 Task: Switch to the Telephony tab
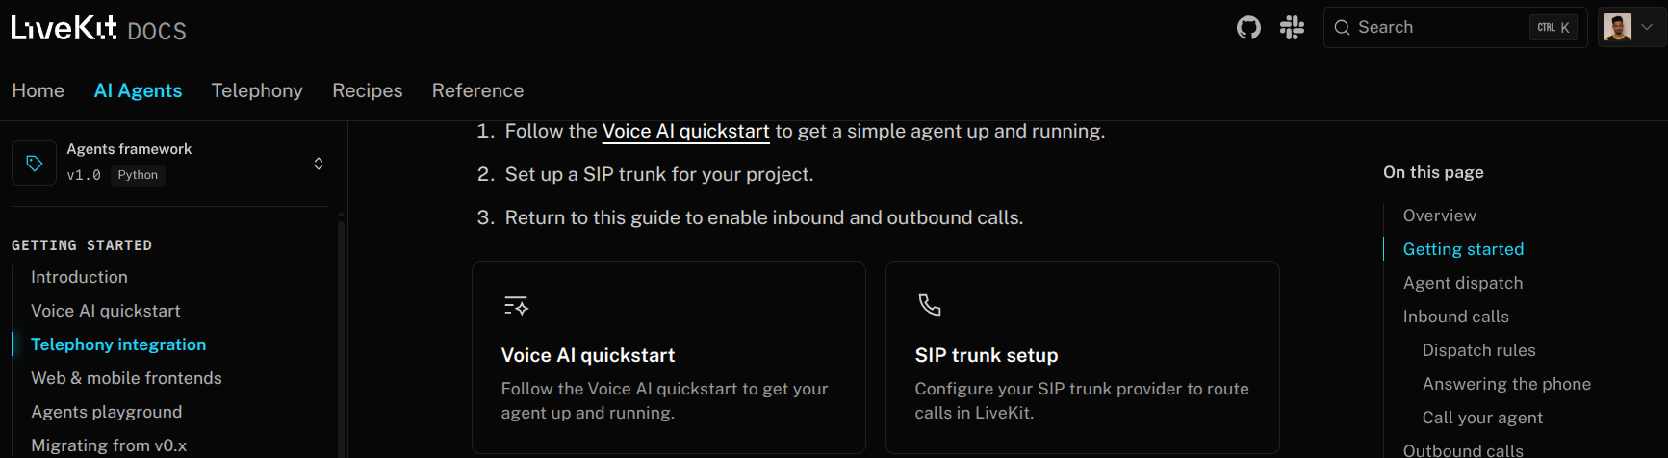pos(257,90)
